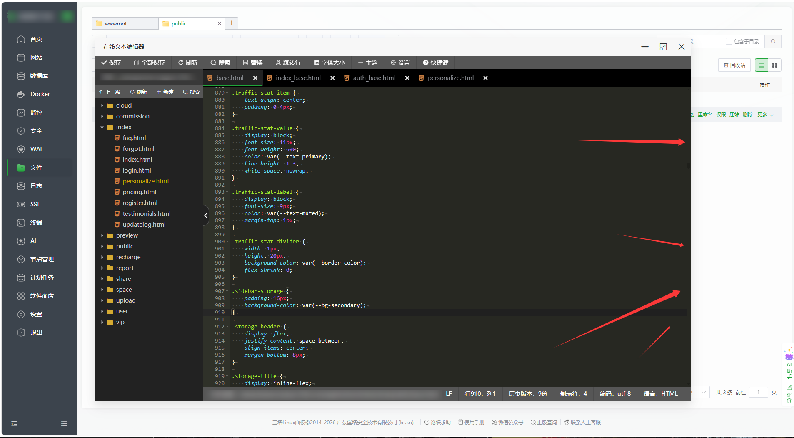Click 退出 logout in the sidebar

coord(36,333)
